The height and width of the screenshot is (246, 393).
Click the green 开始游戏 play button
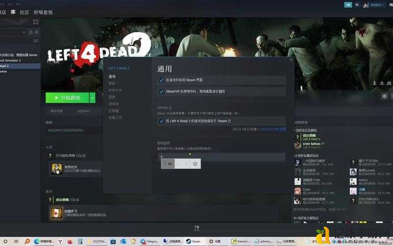coord(67,97)
